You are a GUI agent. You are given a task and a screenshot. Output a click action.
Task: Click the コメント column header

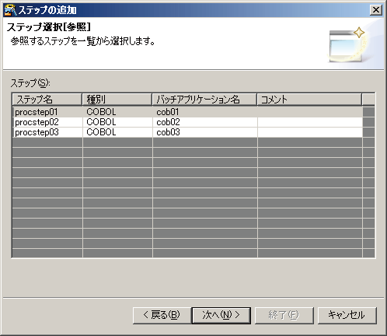tap(309, 100)
